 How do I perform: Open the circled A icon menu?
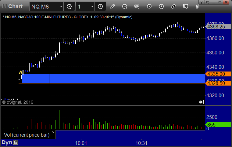coord(161,6)
